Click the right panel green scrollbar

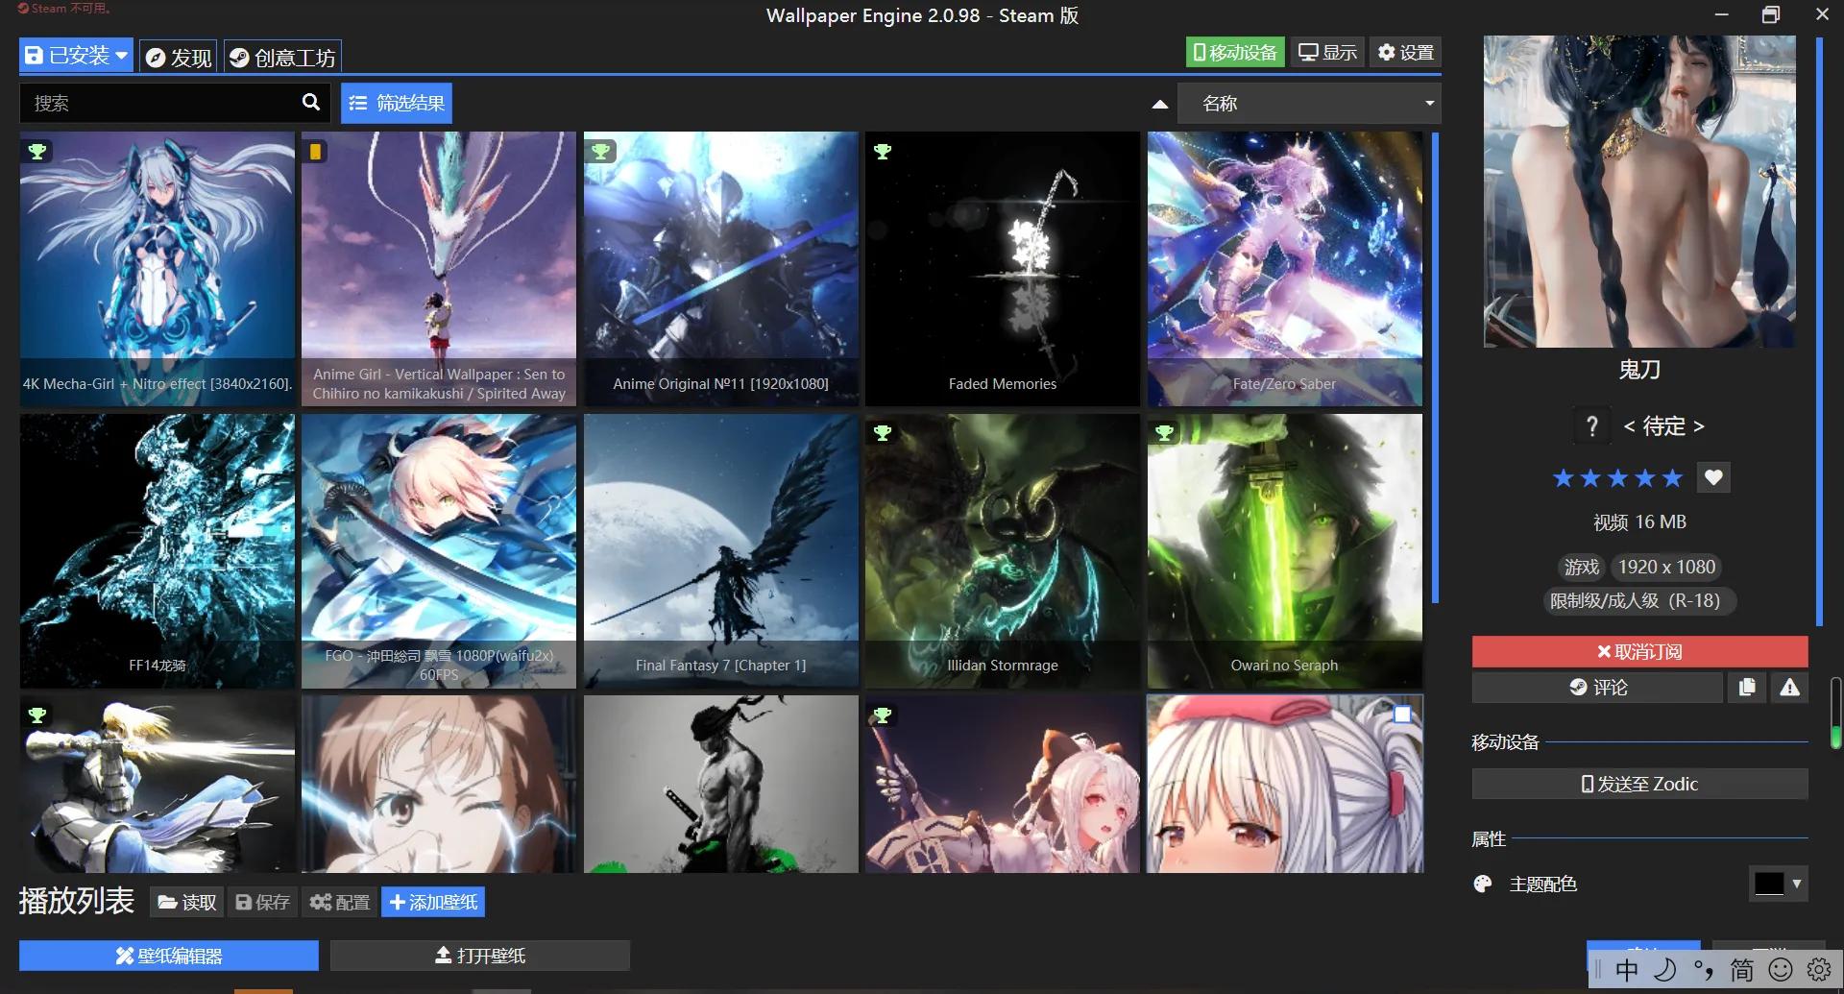tap(1835, 713)
